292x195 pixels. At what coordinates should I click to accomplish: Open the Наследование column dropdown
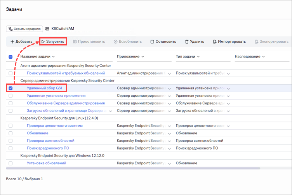point(264,57)
